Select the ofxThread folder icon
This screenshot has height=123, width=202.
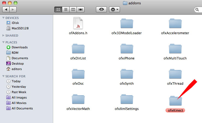point(175,74)
